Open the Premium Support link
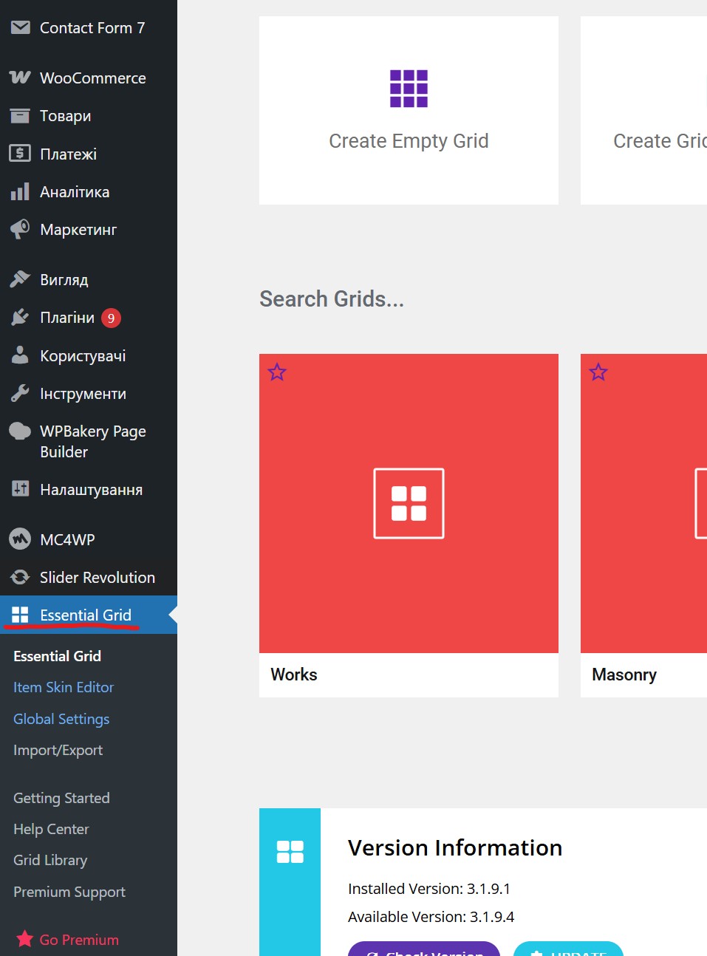707x956 pixels. [x=69, y=892]
